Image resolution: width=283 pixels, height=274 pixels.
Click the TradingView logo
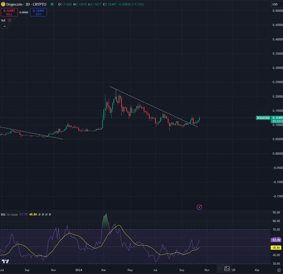[5, 262]
